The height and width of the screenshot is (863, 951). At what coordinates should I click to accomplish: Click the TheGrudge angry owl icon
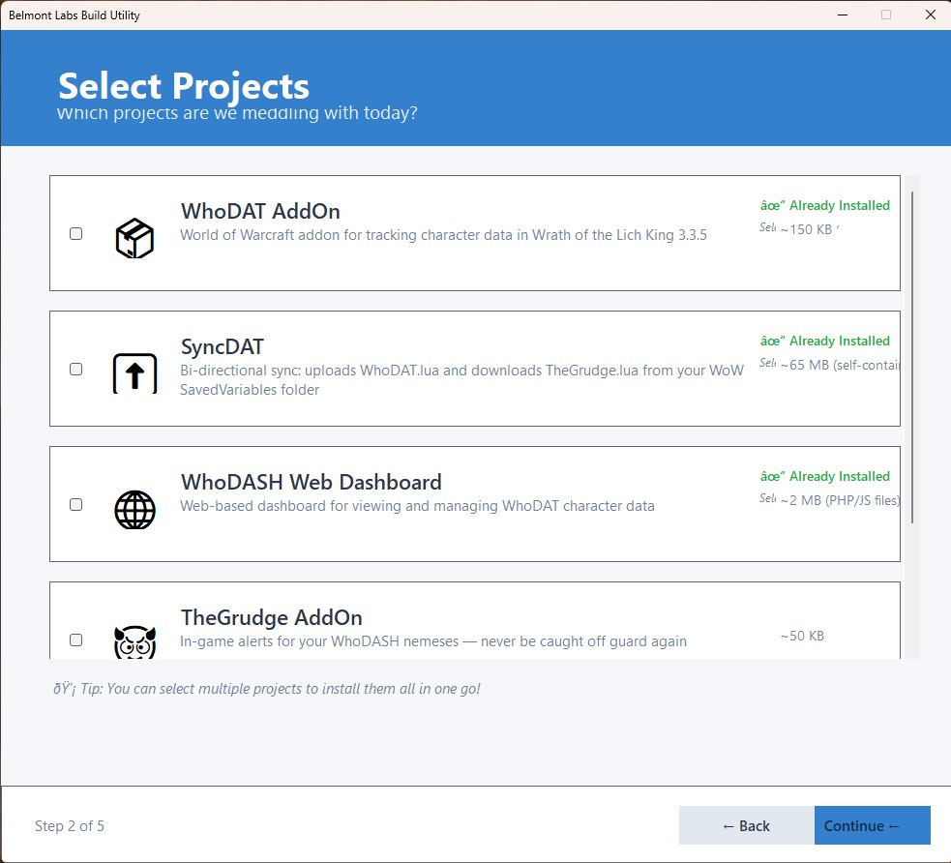[x=134, y=641]
